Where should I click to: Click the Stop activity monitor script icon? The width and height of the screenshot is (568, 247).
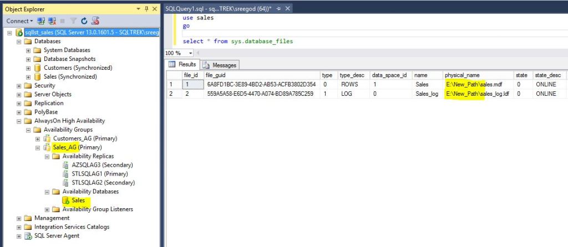pos(95,21)
